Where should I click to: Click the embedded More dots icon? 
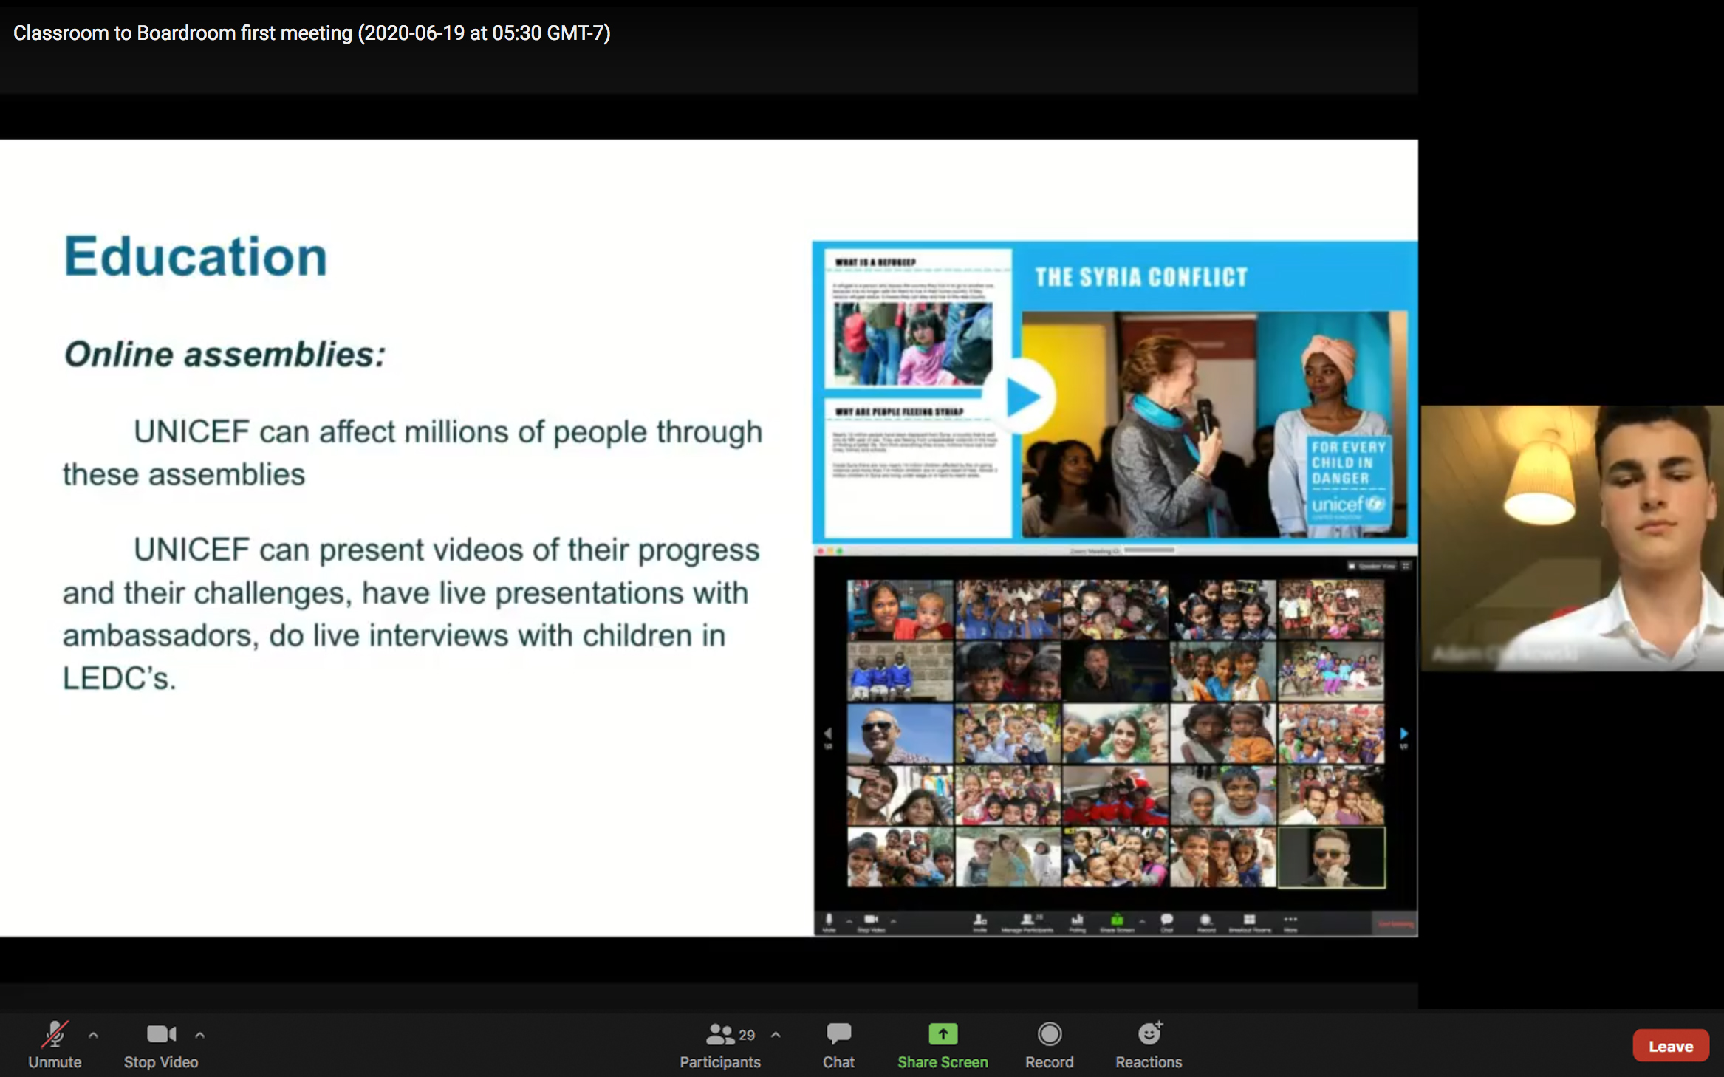[1290, 920]
